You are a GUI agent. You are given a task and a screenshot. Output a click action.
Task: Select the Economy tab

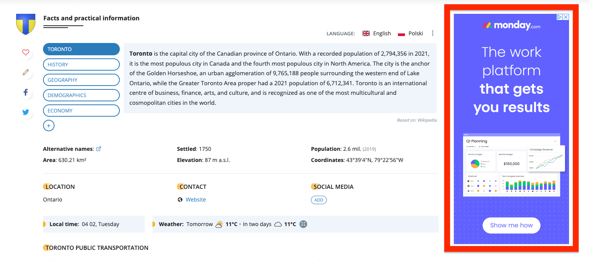click(x=81, y=111)
